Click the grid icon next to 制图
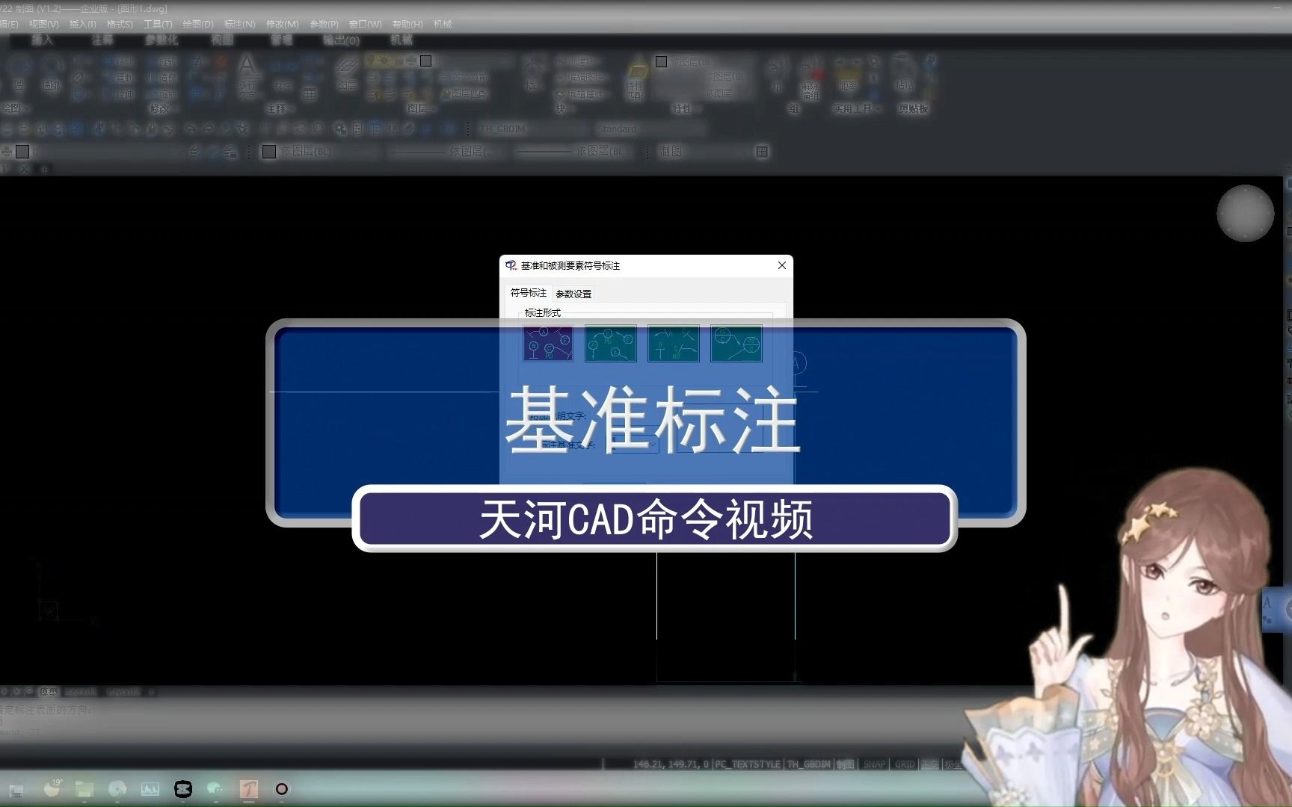Image resolution: width=1292 pixels, height=807 pixels. (x=762, y=152)
